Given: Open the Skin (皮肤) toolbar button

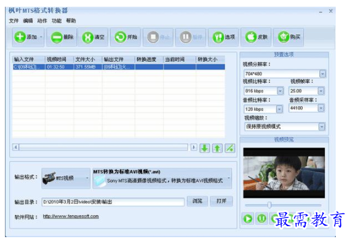Looking at the screenshot, I should [x=256, y=37].
